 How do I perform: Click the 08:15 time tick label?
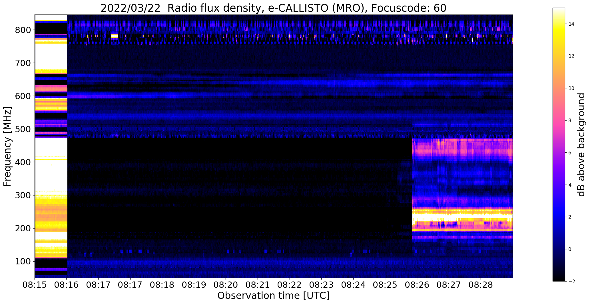(x=35, y=285)
